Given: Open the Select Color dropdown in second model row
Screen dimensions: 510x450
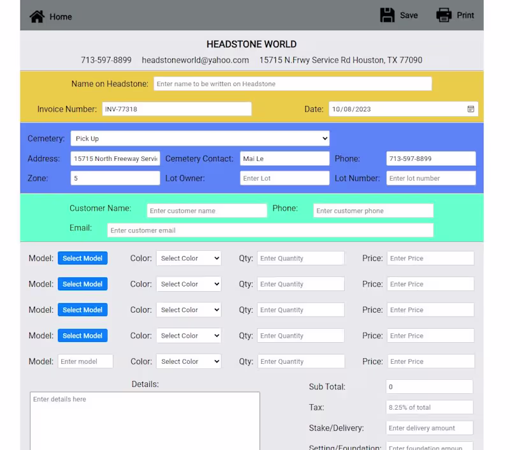Looking at the screenshot, I should click(189, 284).
